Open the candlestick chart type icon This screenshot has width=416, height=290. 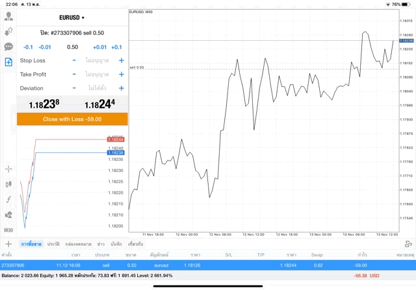tap(8, 184)
